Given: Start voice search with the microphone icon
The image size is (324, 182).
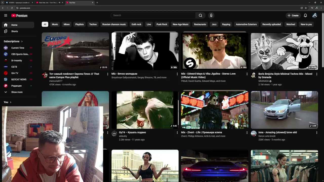Looking at the screenshot, I should point(211,15).
